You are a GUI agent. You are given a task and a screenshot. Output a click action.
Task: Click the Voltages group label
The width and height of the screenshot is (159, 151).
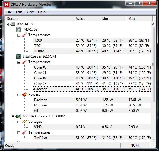coord(35,122)
